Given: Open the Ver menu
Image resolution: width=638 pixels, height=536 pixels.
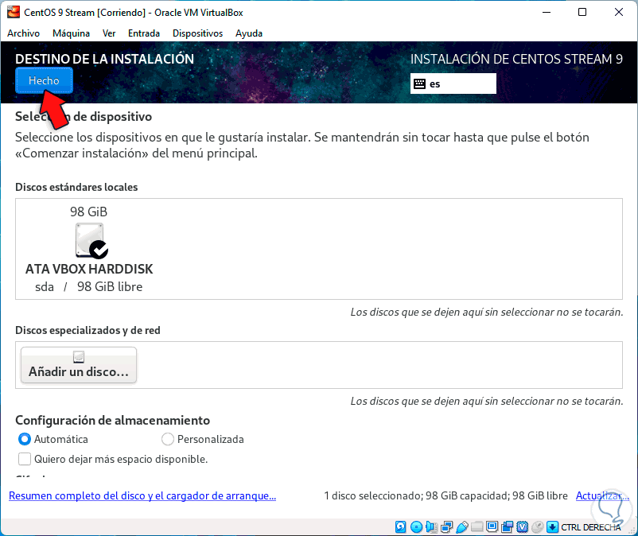Looking at the screenshot, I should [109, 33].
